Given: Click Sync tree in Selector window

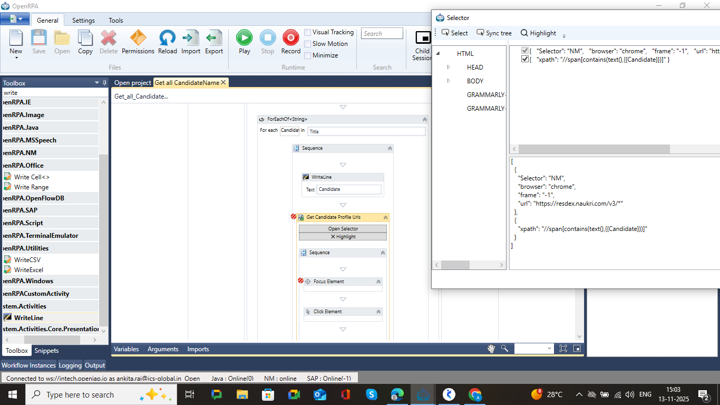Looking at the screenshot, I should coord(494,33).
